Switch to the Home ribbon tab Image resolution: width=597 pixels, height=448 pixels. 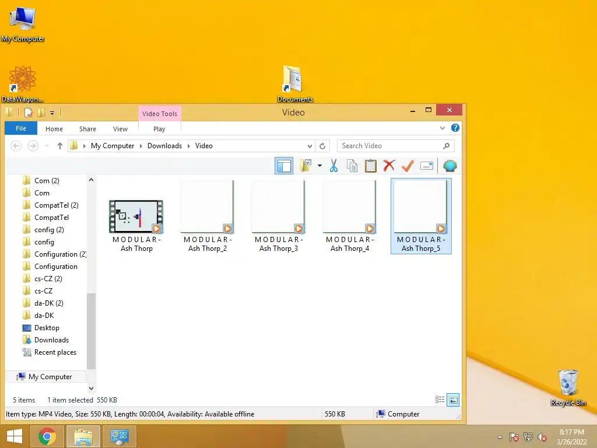click(x=54, y=129)
